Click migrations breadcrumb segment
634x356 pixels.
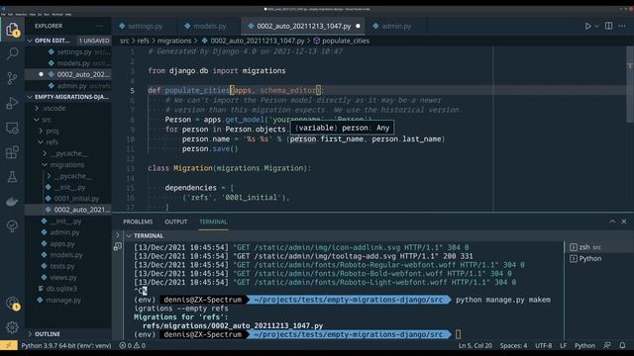[x=174, y=41]
